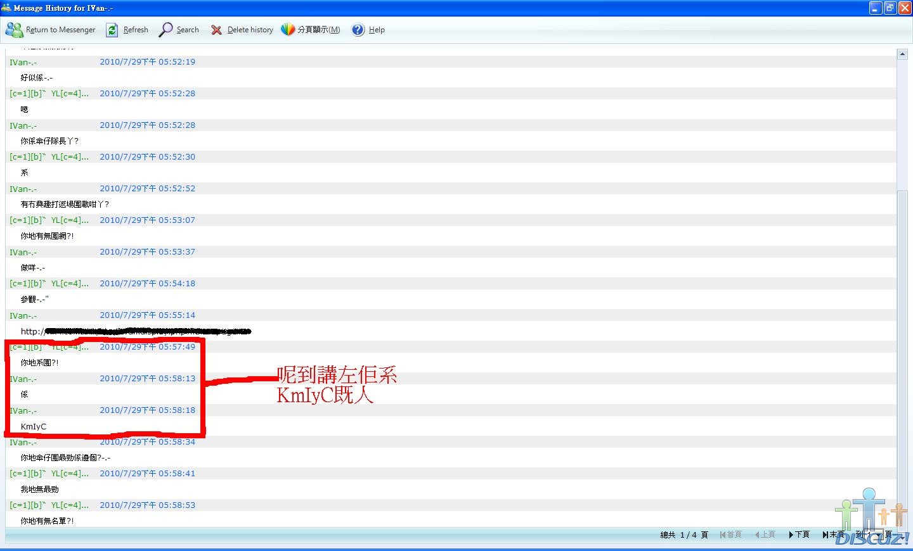This screenshot has width=913, height=551.
Task: Click the page count text 總共 1 / 4 頁
Action: point(684,535)
